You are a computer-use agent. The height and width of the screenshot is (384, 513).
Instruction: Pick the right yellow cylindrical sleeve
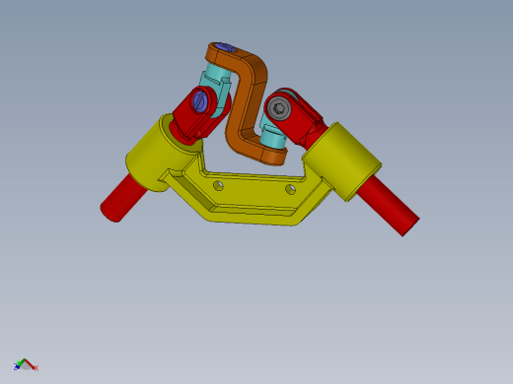(x=342, y=160)
